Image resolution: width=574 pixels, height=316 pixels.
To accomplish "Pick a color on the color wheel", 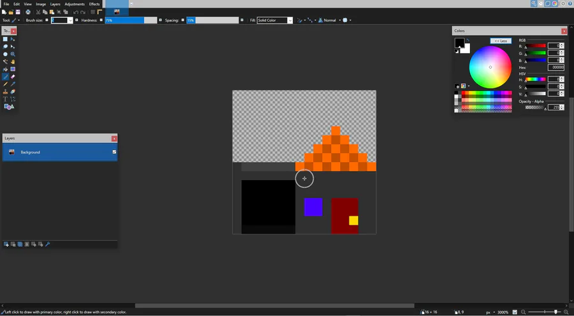I will click(490, 67).
